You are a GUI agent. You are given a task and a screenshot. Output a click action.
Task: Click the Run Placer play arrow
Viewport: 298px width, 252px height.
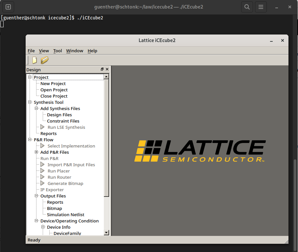[x=43, y=171]
